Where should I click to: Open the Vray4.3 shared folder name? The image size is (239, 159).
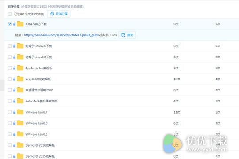38,79
